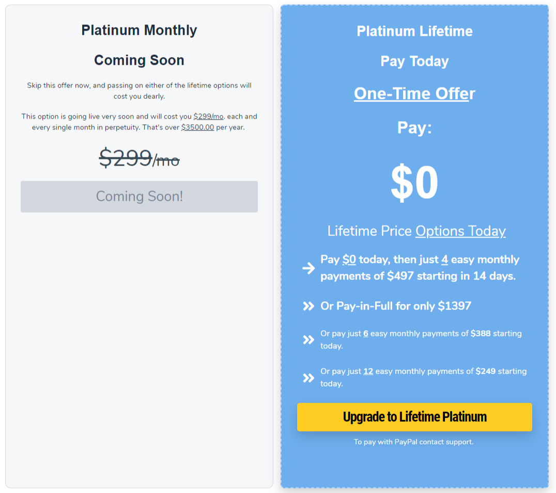Viewport: 556px width, 493px height.
Task: Select the underlined $299/mo text in the description
Action: point(209,116)
